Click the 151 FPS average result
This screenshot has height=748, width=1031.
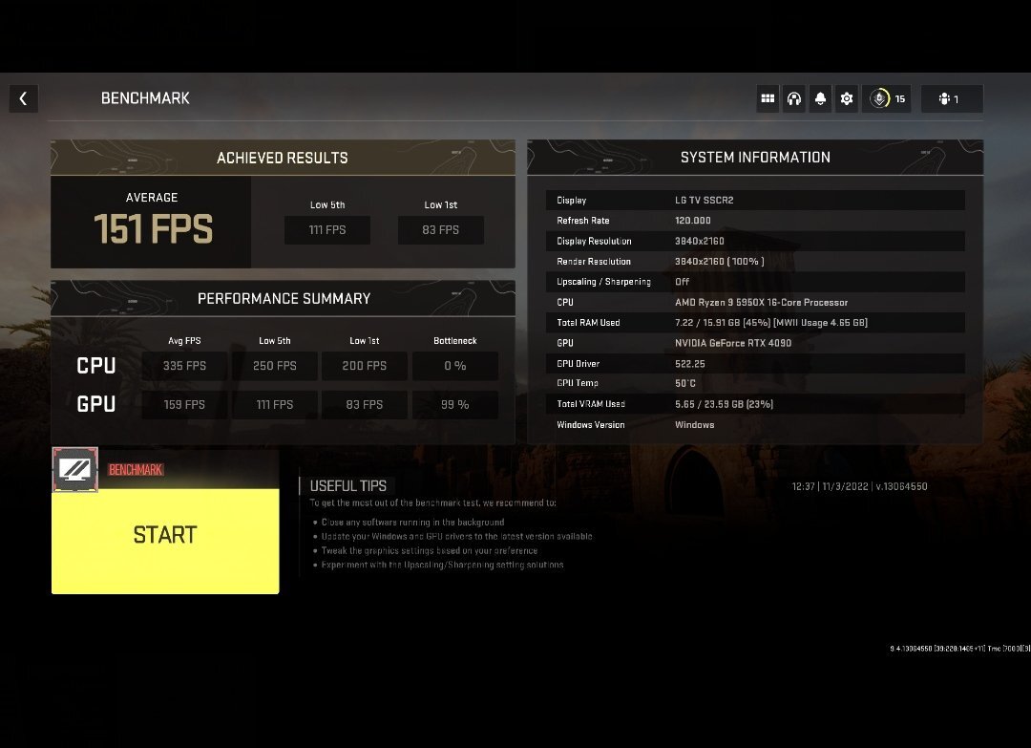[x=153, y=229]
